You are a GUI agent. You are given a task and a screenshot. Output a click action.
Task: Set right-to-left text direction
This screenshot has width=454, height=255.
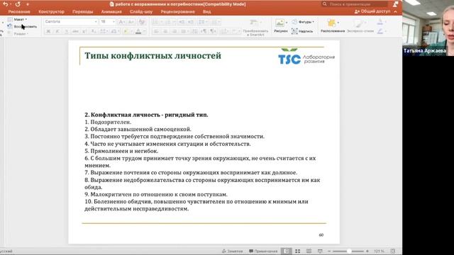tap(213, 31)
